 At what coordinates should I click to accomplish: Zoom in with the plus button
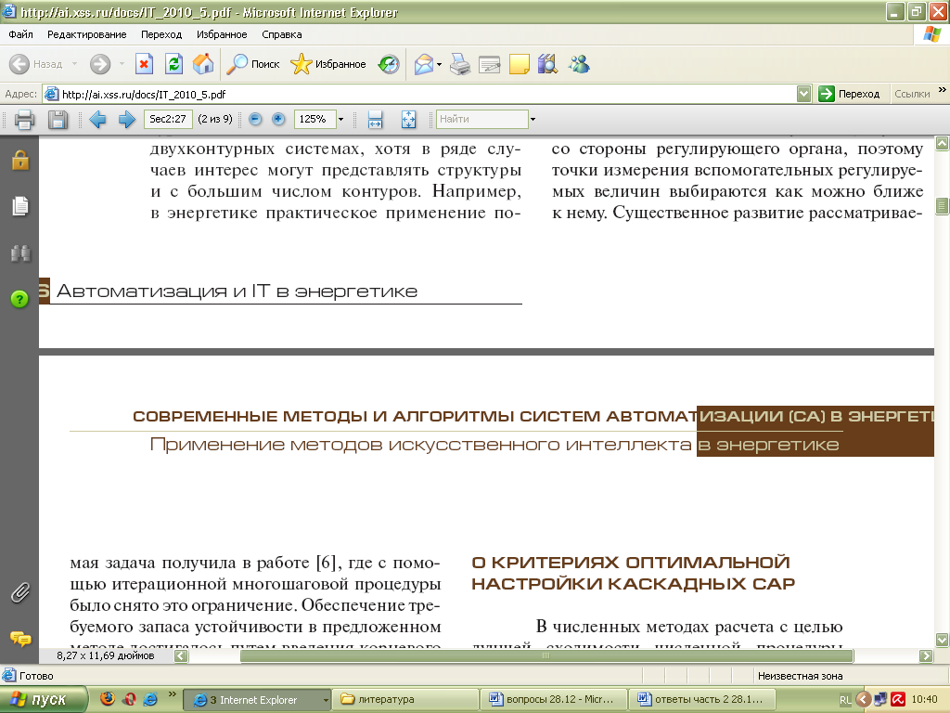[278, 120]
